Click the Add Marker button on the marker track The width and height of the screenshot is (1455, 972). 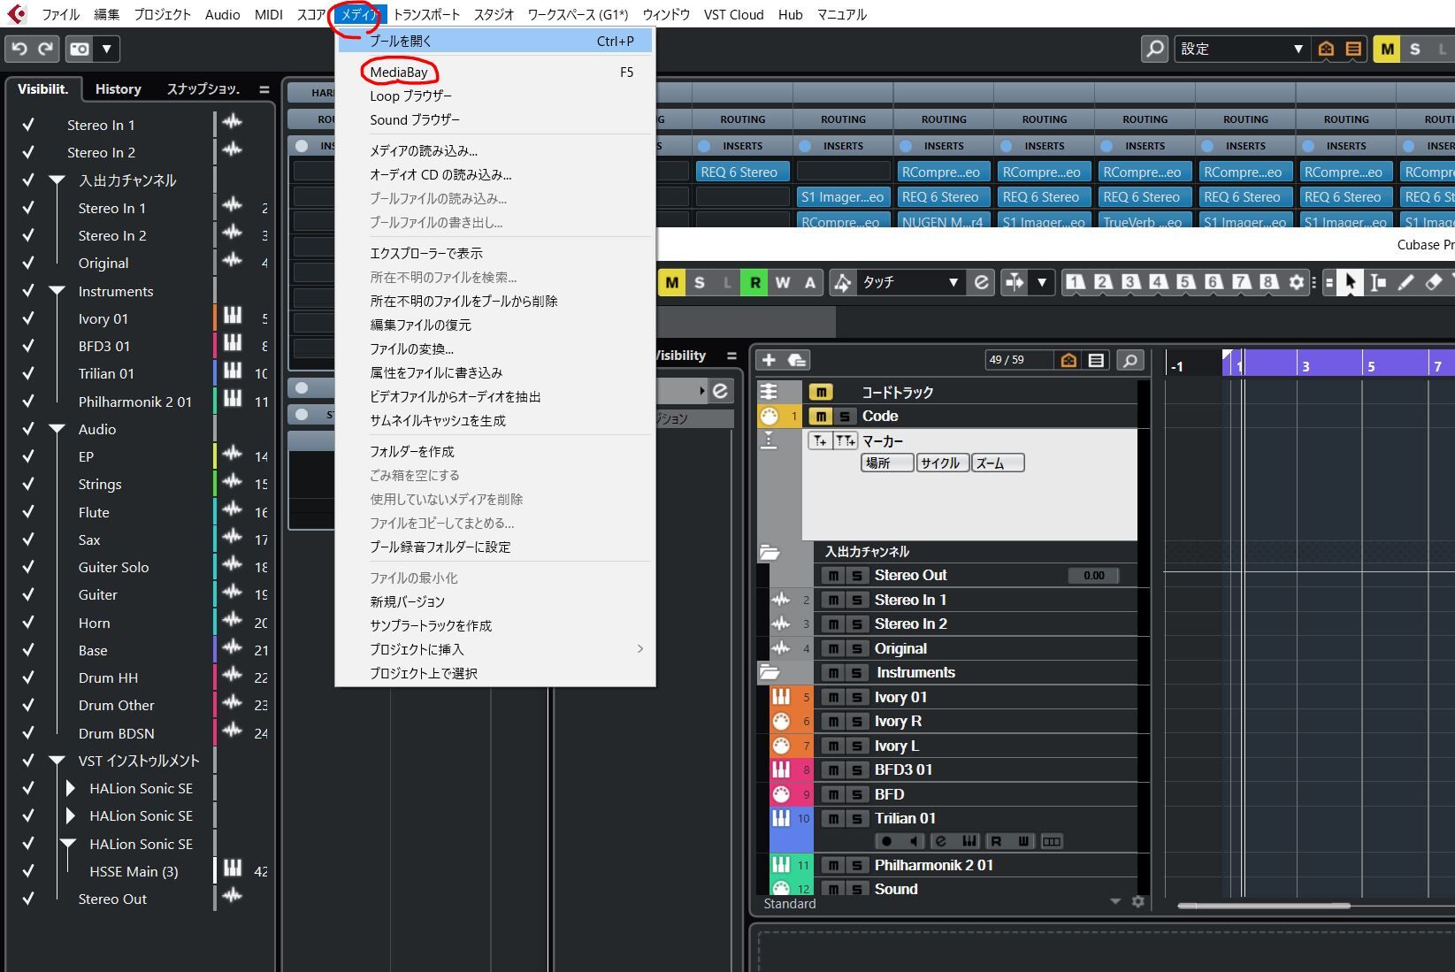(819, 440)
